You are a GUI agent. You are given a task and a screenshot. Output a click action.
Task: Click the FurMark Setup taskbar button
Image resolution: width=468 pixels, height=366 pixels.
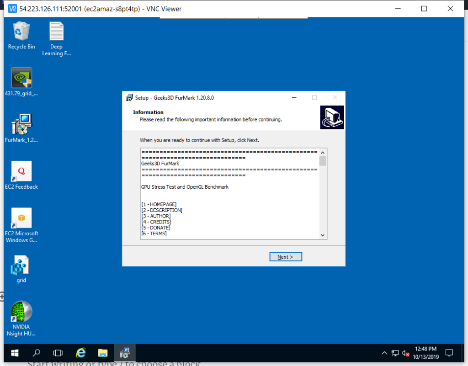point(125,353)
